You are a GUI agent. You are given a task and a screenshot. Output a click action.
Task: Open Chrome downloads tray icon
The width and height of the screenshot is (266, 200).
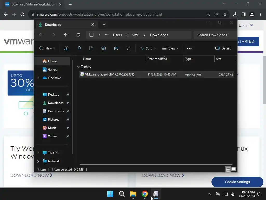[235, 15]
